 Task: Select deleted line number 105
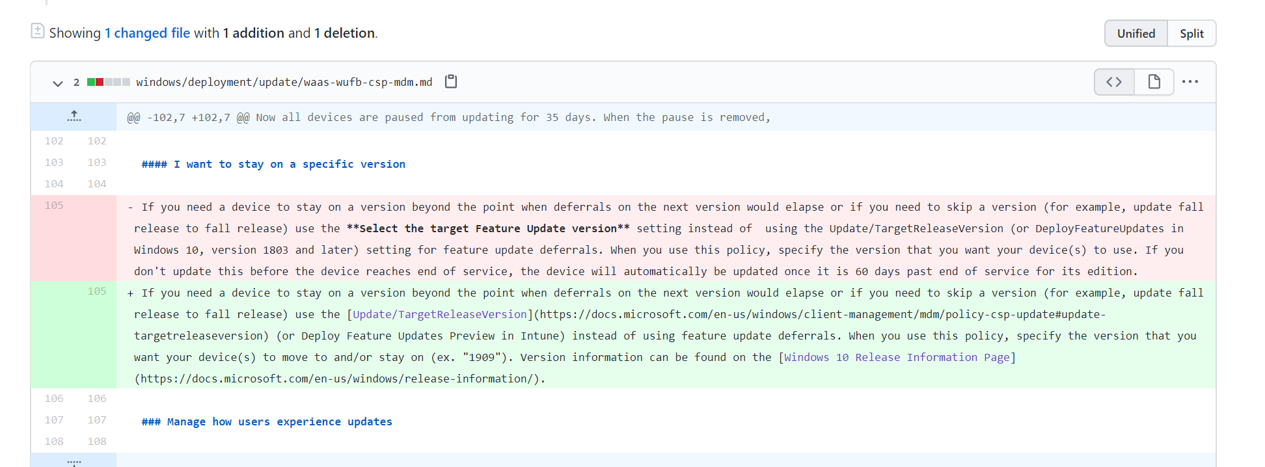coord(54,206)
